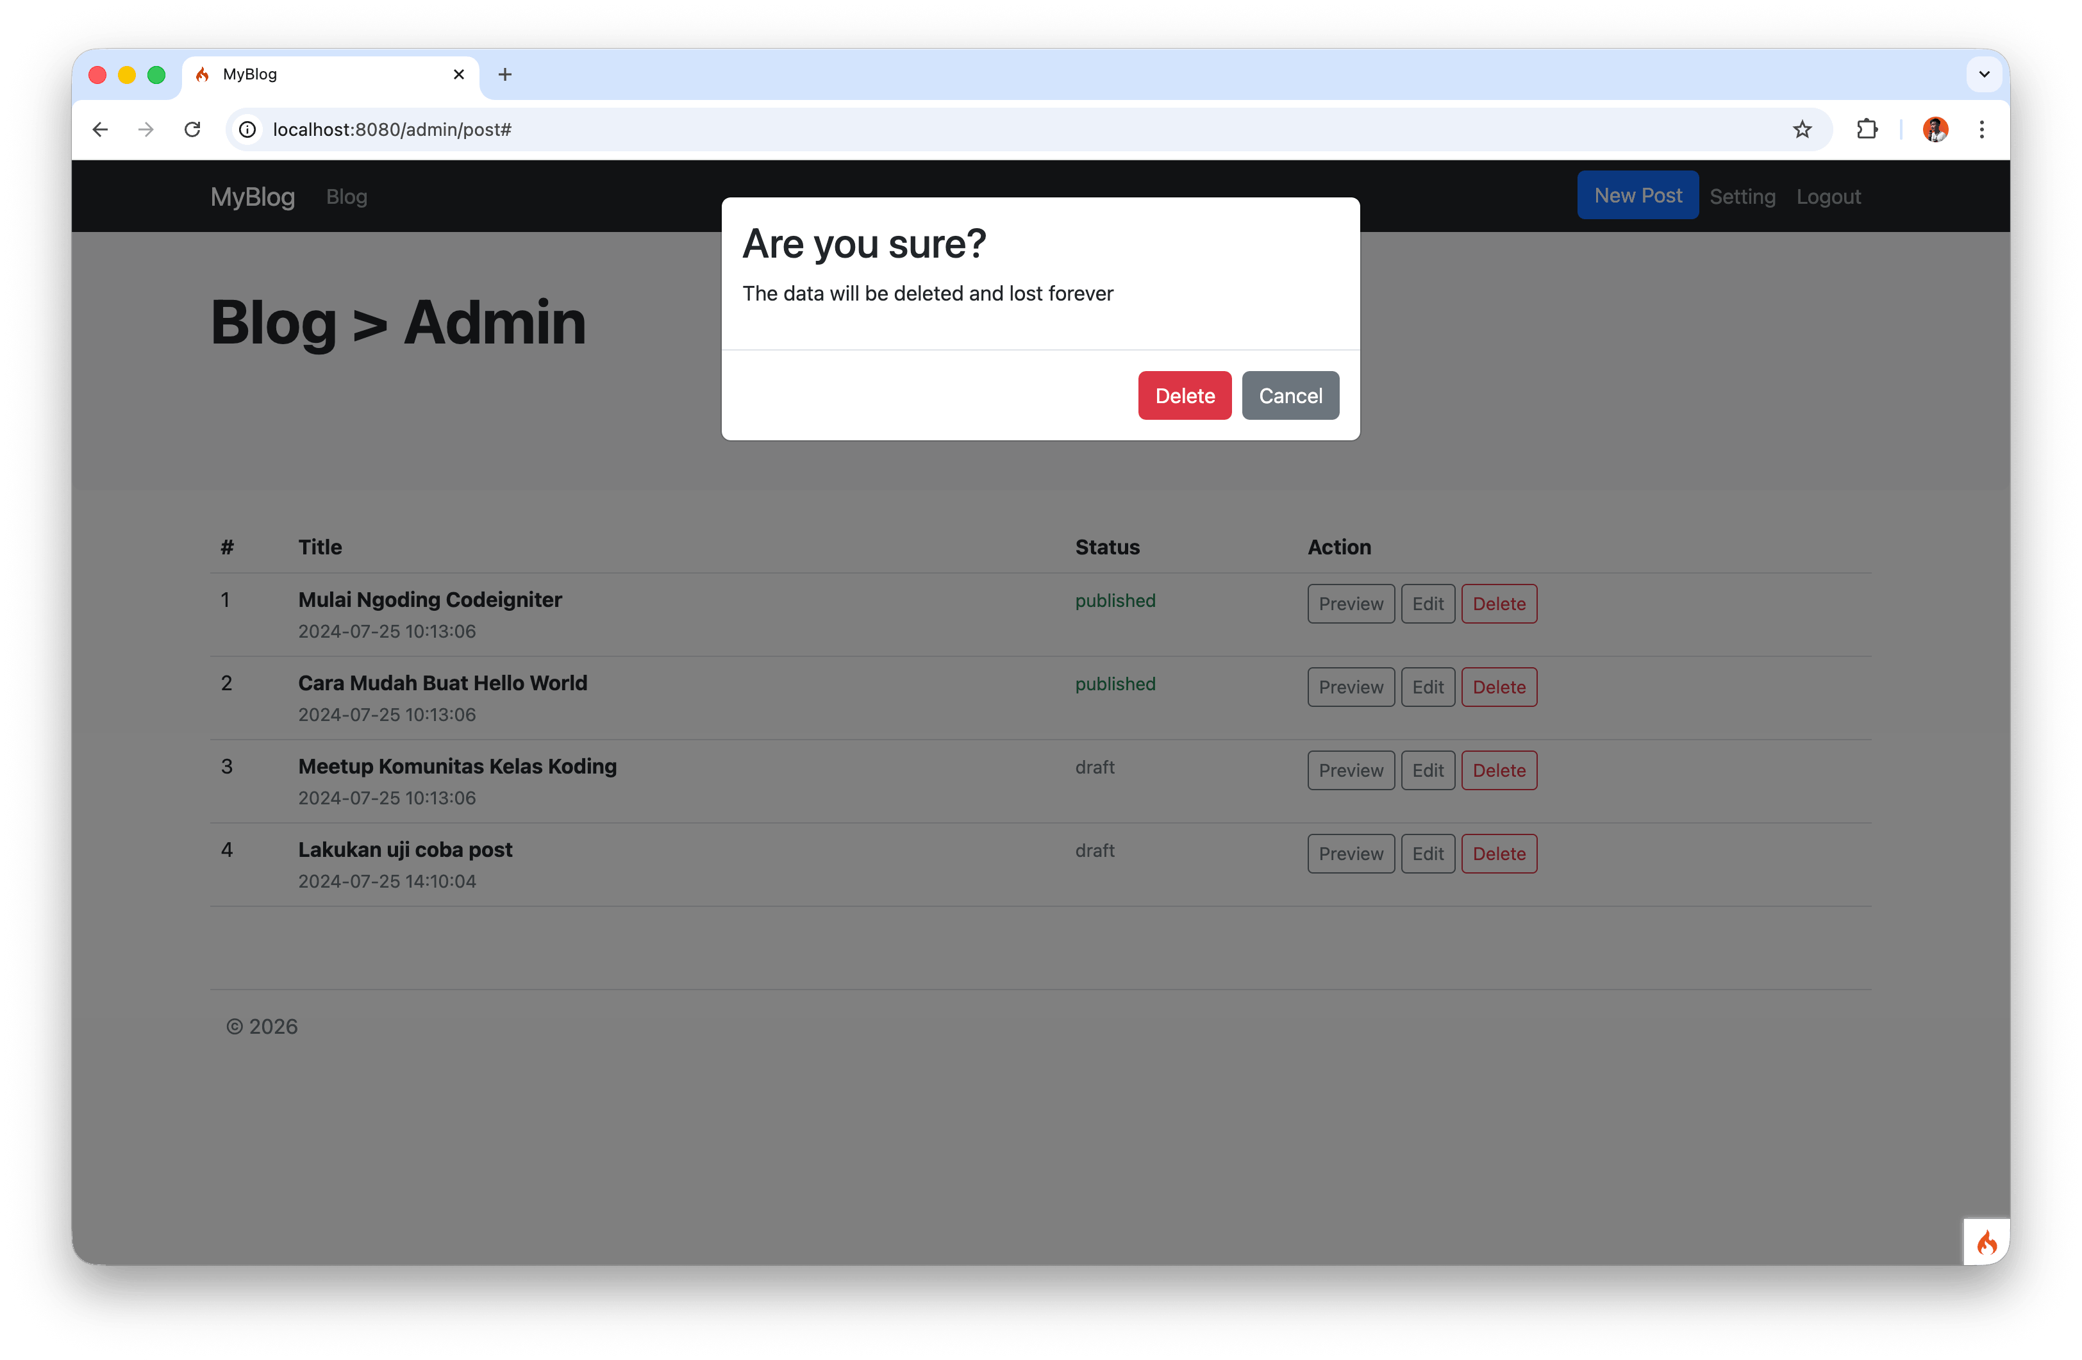2082x1360 pixels.
Task: Delete the Cara Mudah Buat Hello World post
Action: (x=1499, y=686)
